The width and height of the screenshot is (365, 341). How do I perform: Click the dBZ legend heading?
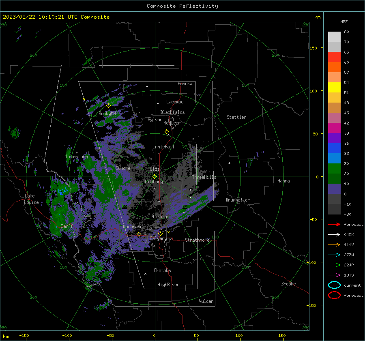coord(344,21)
